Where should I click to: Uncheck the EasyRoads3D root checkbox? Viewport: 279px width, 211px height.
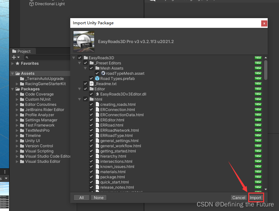[80, 58]
